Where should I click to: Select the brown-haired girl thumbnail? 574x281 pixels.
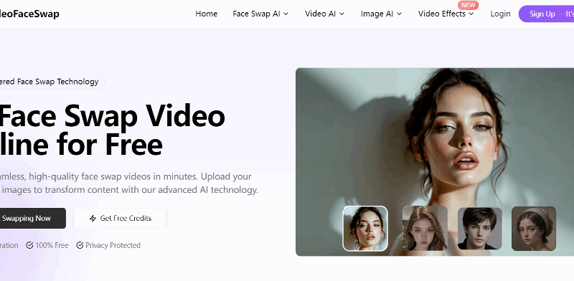(425, 228)
